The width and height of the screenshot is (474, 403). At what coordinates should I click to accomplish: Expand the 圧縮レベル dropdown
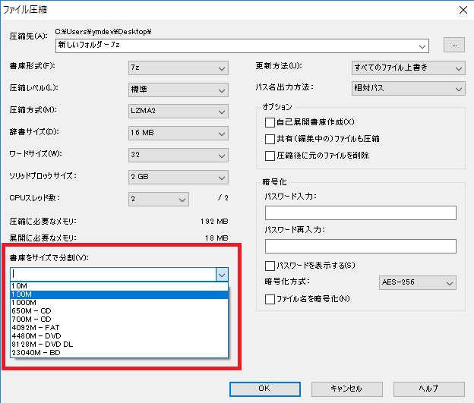click(178, 90)
